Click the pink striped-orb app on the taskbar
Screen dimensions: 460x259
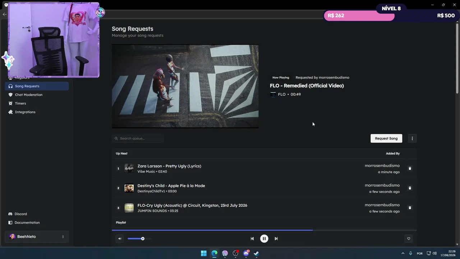click(225, 253)
